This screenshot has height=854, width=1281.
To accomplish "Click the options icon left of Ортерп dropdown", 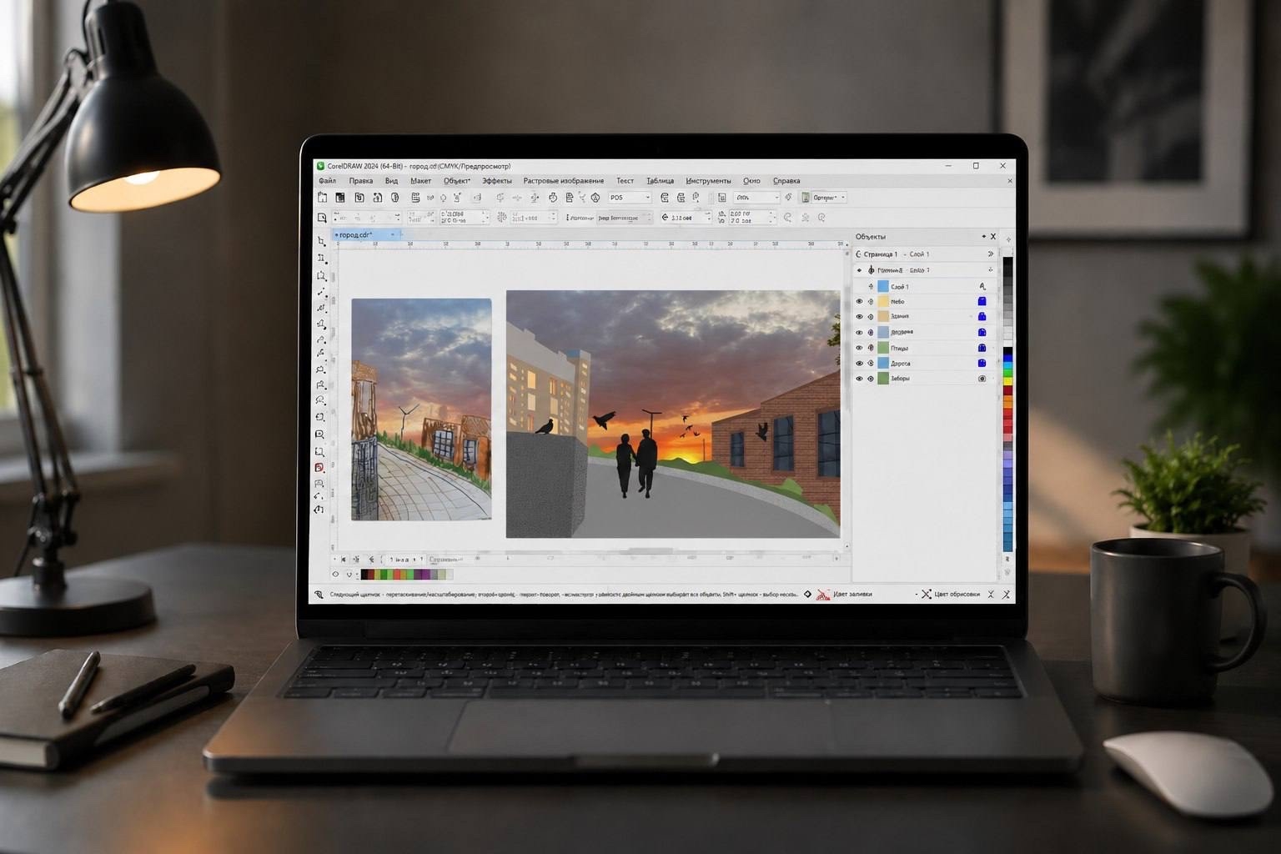I will click(805, 198).
